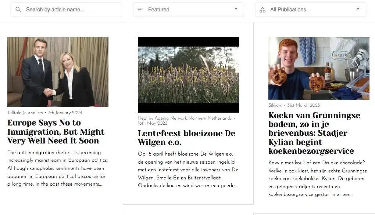Screen dimensions: 375x215
Task: Click the Healthy Ageing Network publication label
Action: [185, 118]
